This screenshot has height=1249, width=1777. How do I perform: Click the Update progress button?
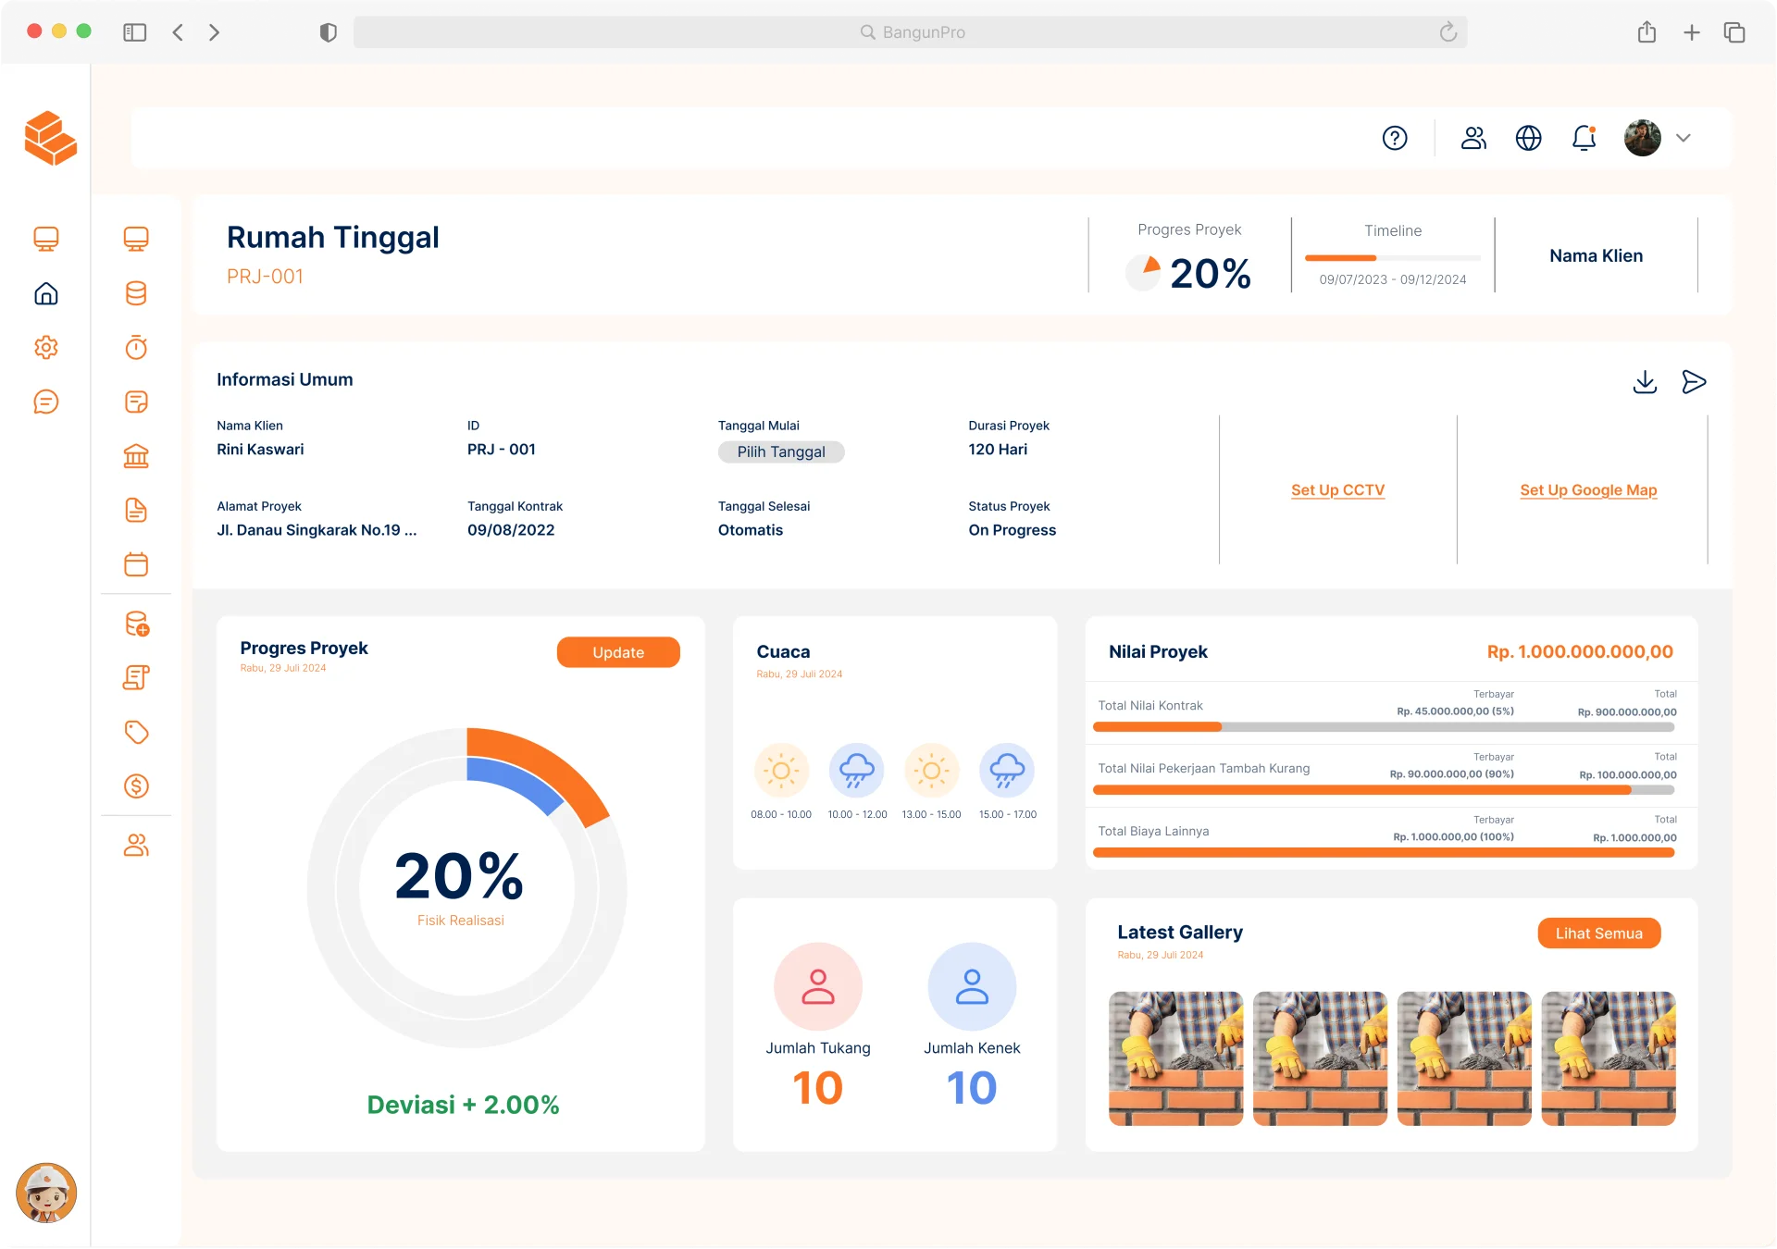(x=618, y=652)
